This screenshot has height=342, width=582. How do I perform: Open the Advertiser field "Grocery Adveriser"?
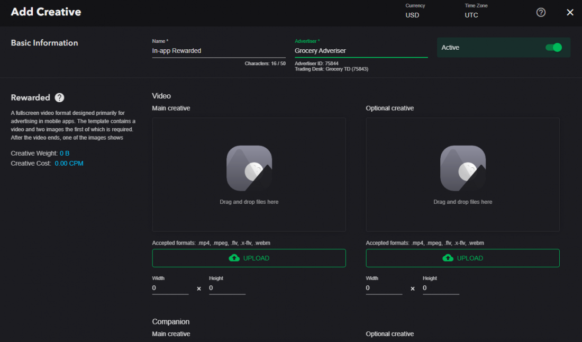pos(361,51)
